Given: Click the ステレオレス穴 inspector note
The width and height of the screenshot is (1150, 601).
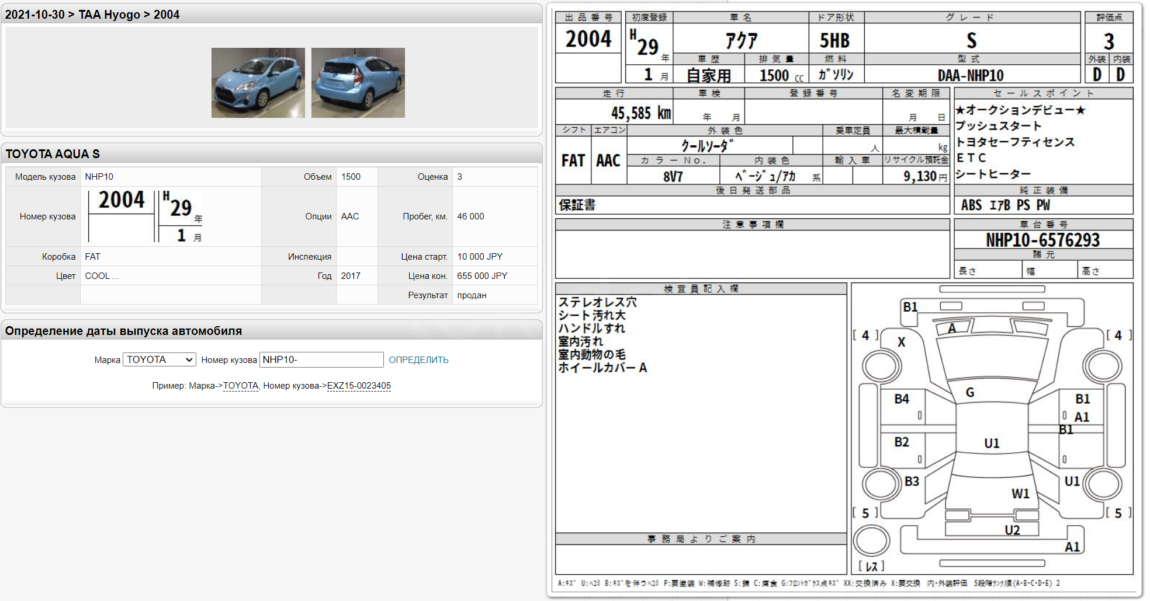Looking at the screenshot, I should click(598, 302).
